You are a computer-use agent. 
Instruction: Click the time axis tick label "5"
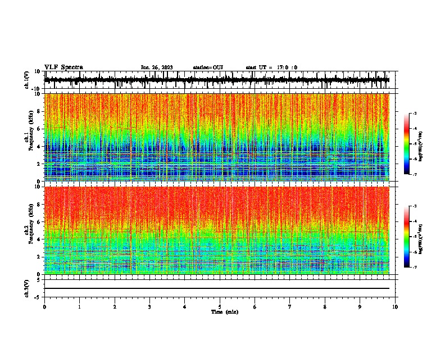[x=220, y=307]
